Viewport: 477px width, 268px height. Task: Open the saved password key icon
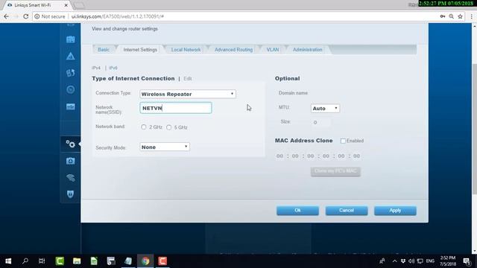click(443, 16)
